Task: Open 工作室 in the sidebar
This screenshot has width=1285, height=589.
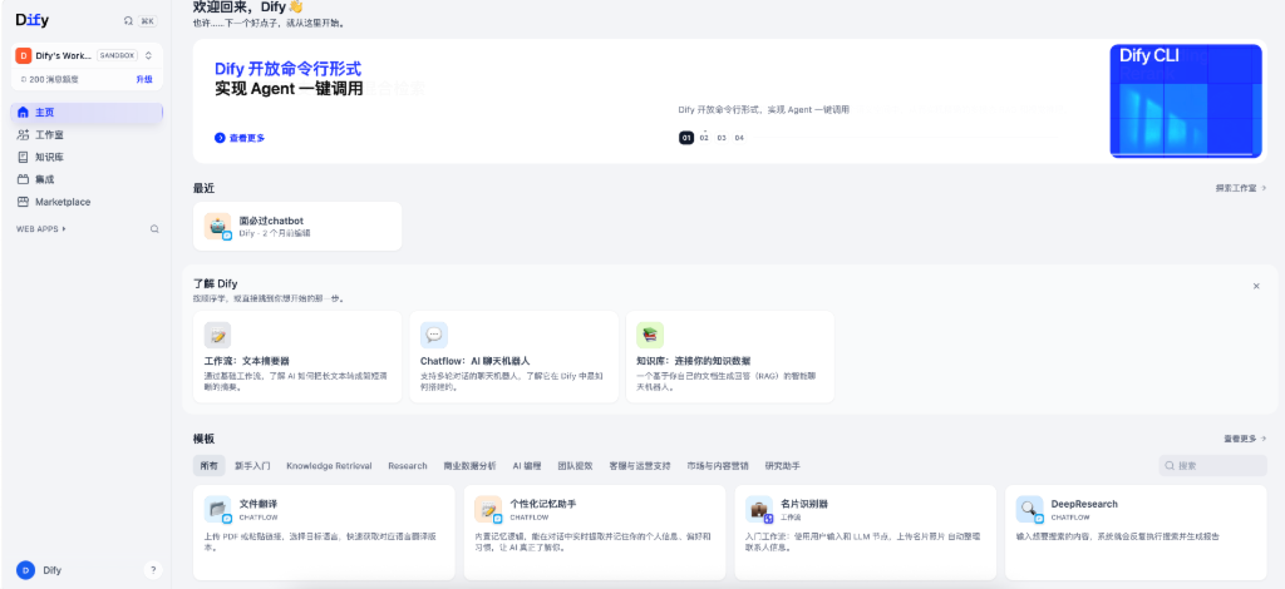Action: click(x=87, y=135)
